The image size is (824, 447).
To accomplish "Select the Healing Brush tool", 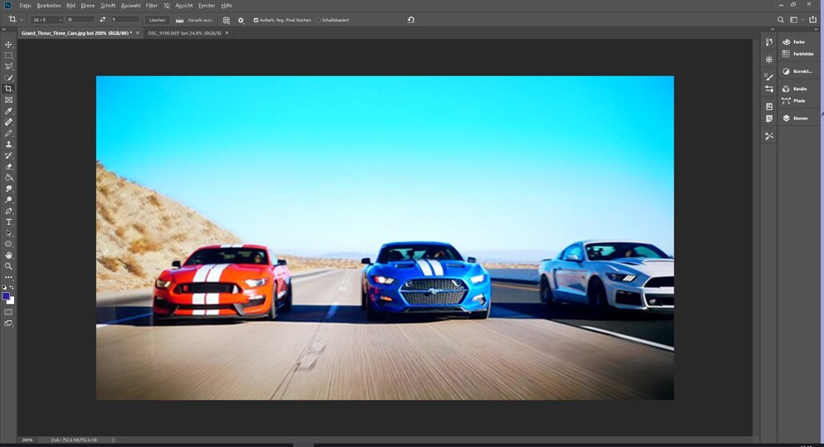I will pyautogui.click(x=8, y=122).
